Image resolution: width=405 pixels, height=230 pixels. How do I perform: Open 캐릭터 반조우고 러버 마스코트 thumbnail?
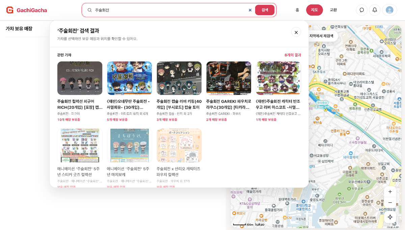click(278, 78)
